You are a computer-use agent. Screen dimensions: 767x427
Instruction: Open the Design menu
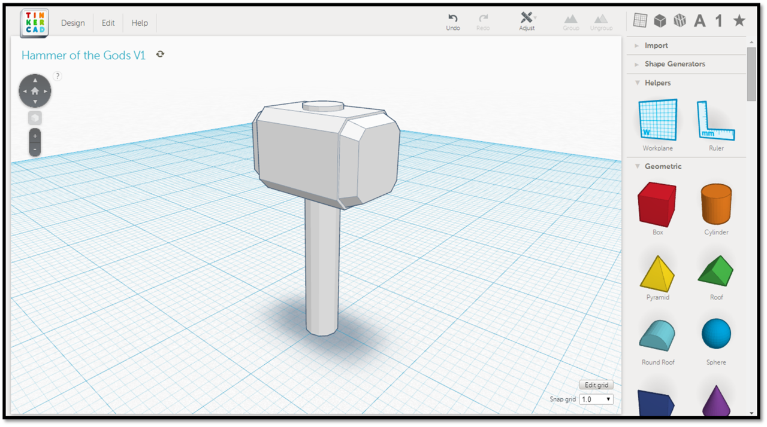[x=73, y=23]
